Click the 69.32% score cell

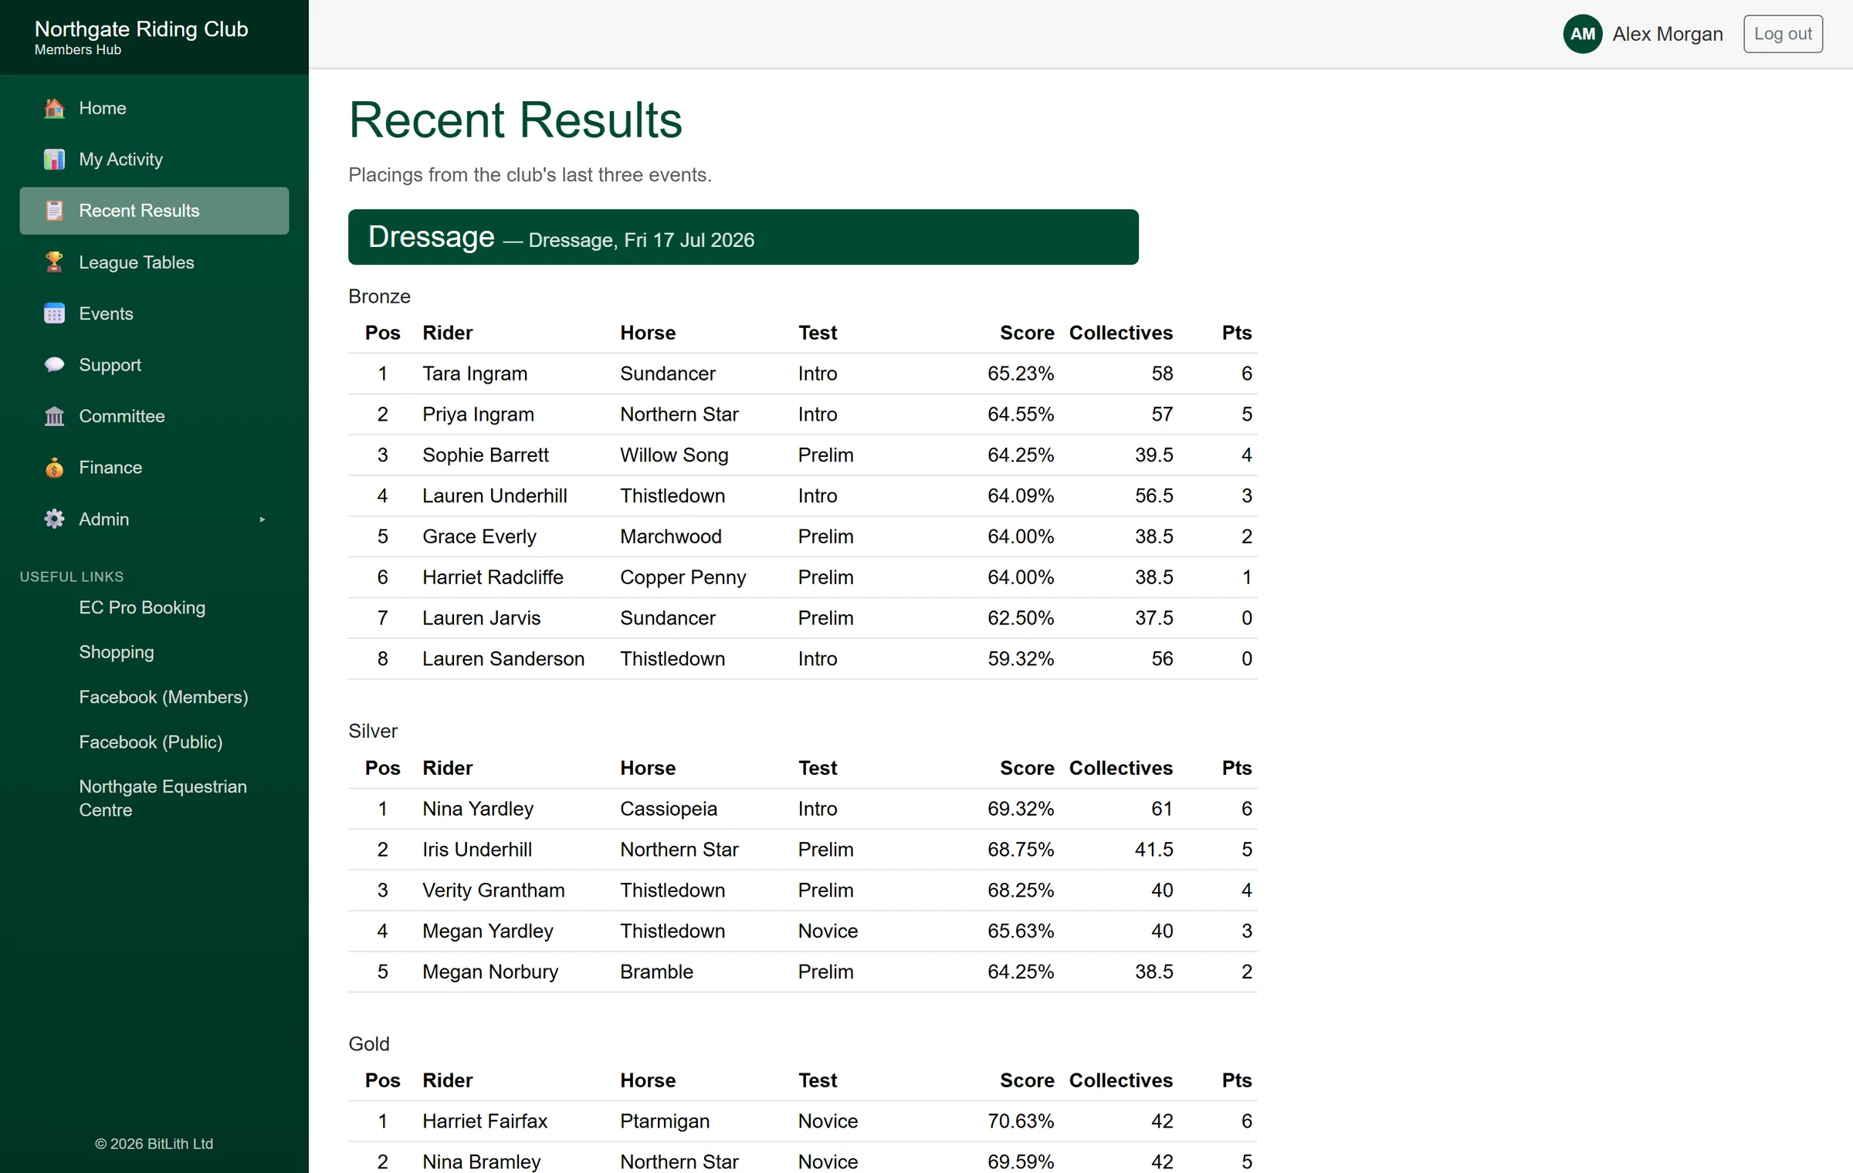tap(1021, 810)
